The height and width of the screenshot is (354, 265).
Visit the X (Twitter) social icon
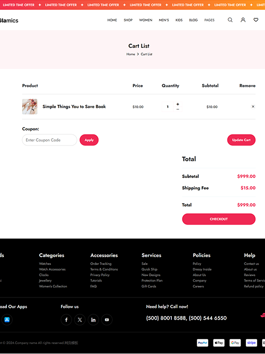click(80, 320)
